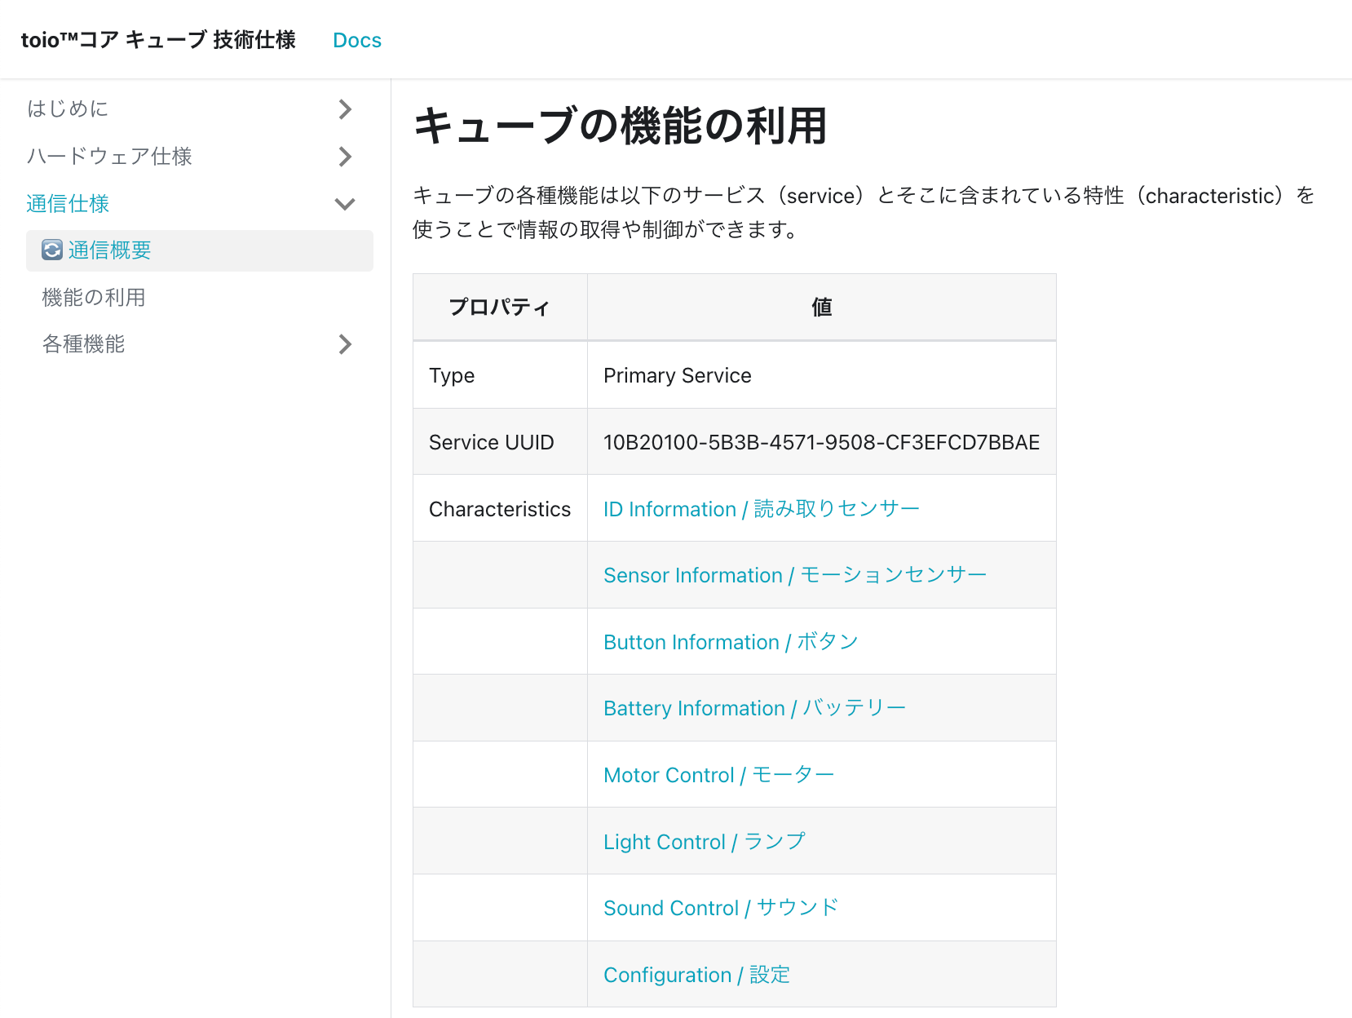Open the ID Information / 読み取りセンサー link

point(760,508)
